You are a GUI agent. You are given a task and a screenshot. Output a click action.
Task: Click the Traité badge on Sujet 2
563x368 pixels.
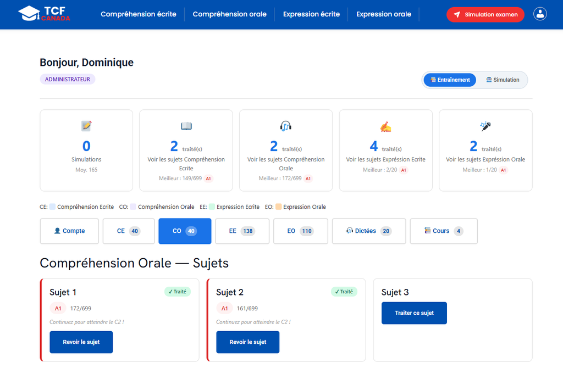pos(344,292)
